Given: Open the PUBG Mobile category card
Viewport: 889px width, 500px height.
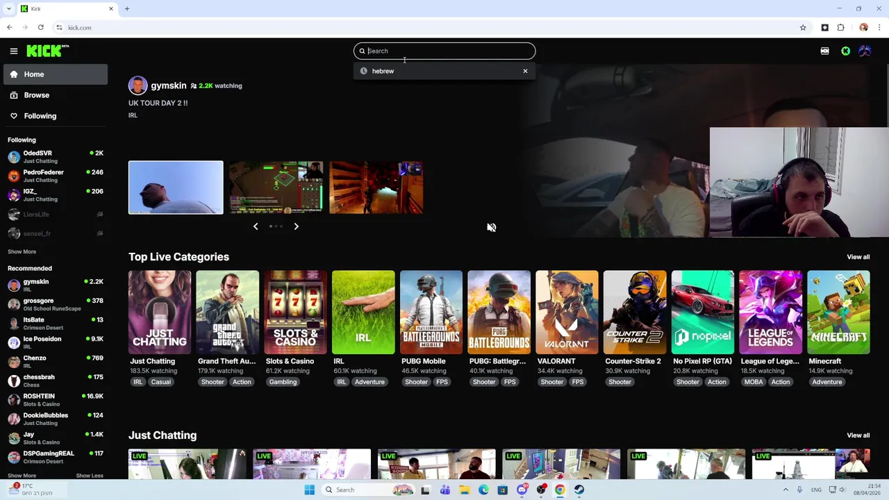Looking at the screenshot, I should click(x=431, y=312).
